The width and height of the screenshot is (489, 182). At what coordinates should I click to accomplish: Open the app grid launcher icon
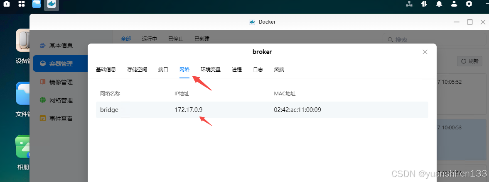coord(22,4)
